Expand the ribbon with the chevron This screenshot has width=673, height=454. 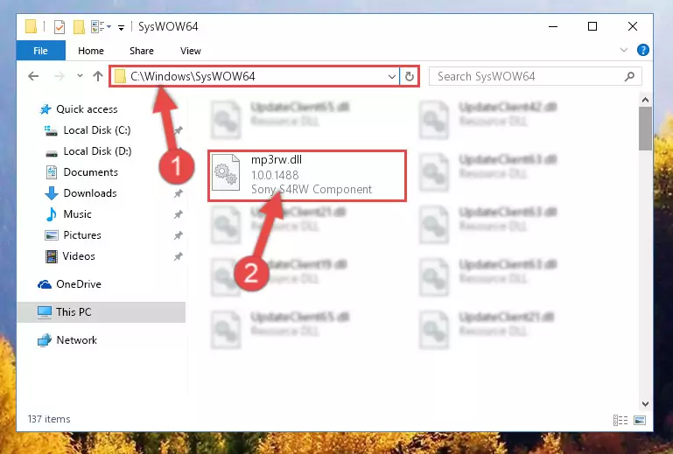tap(624, 50)
